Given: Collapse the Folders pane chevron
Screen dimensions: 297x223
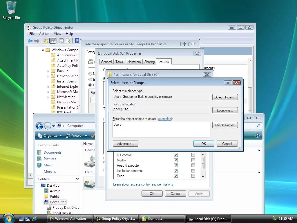Looking at the screenshot, I should 77,179.
